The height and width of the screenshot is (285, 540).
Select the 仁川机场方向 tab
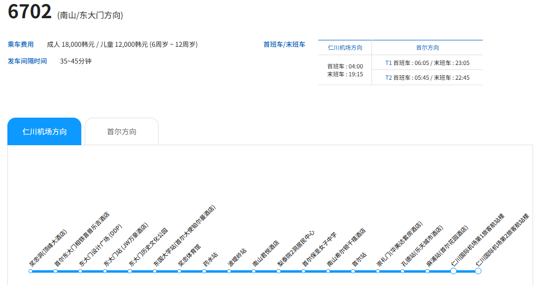[44, 132]
